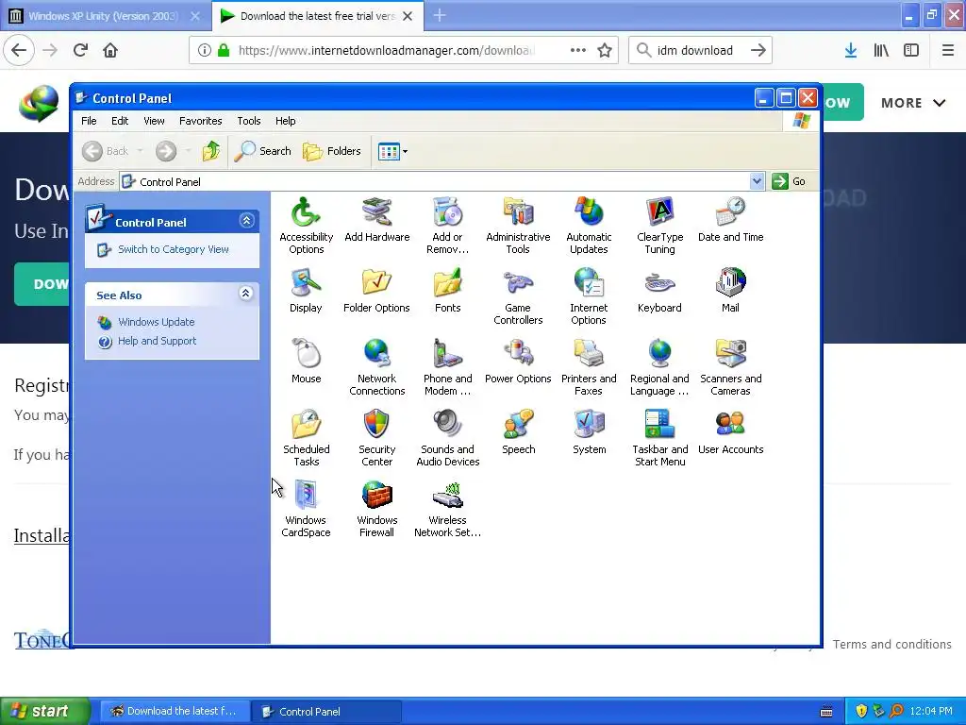Viewport: 966px width, 725px height.
Task: Open the Fonts folder icon
Action: click(x=447, y=291)
